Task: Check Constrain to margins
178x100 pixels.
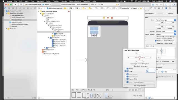Action: pos(133,66)
